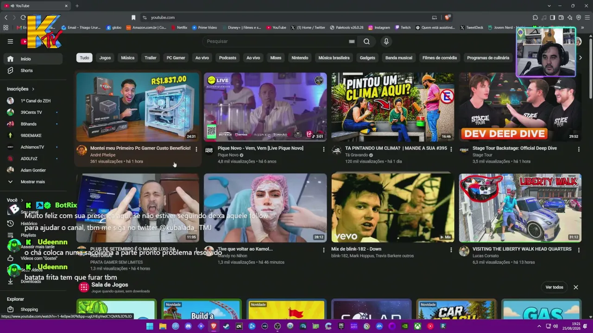
Task: Open more options for Liberty Walk video
Action: click(x=578, y=250)
